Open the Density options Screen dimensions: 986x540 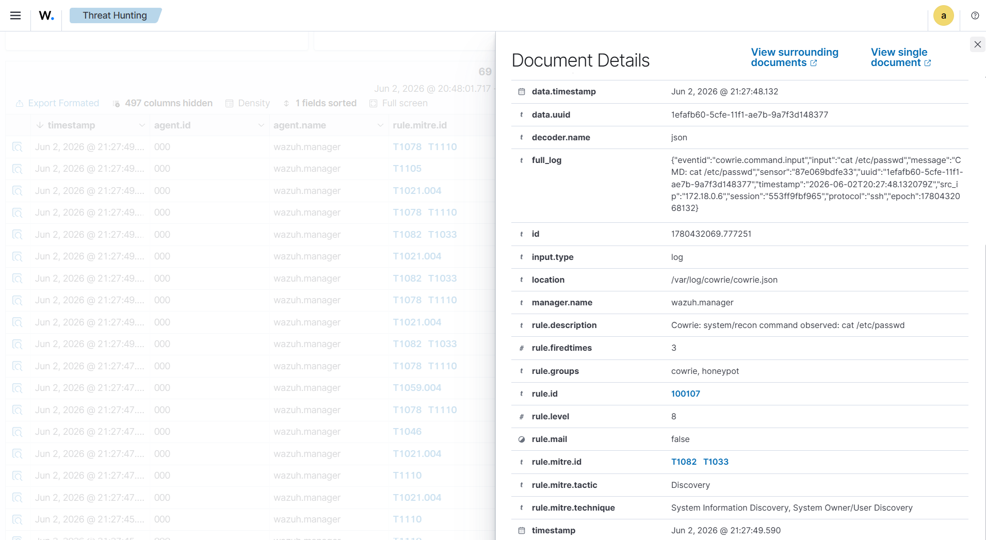coord(248,103)
